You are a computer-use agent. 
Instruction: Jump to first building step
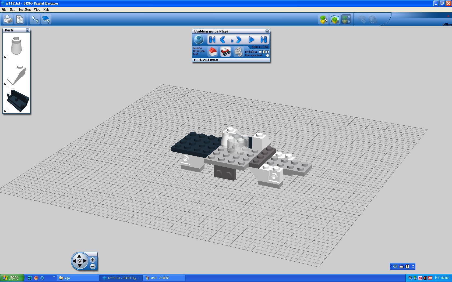212,40
